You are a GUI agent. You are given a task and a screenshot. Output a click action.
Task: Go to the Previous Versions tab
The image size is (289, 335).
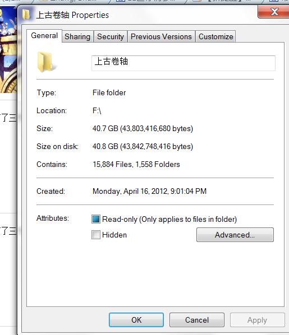point(161,36)
